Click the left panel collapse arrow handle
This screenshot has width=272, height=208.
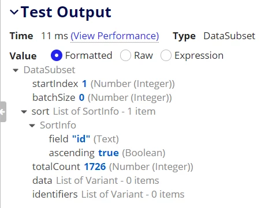(3, 112)
